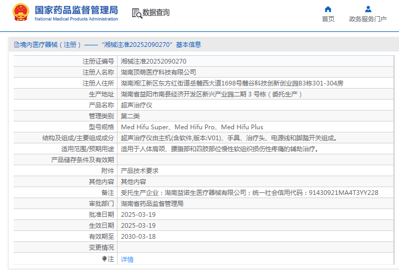Open 政务服务门户 user icon
The height and width of the screenshot is (270, 399).
pyautogui.click(x=368, y=9)
